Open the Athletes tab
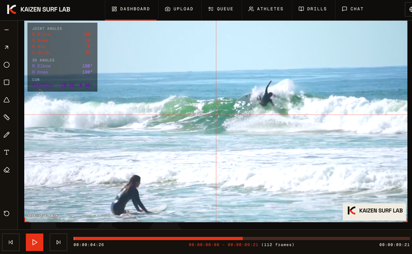Image resolution: width=412 pixels, height=254 pixels. pyautogui.click(x=266, y=9)
